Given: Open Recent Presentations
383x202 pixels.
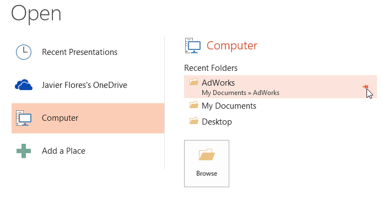Looking at the screenshot, I should point(88,52).
